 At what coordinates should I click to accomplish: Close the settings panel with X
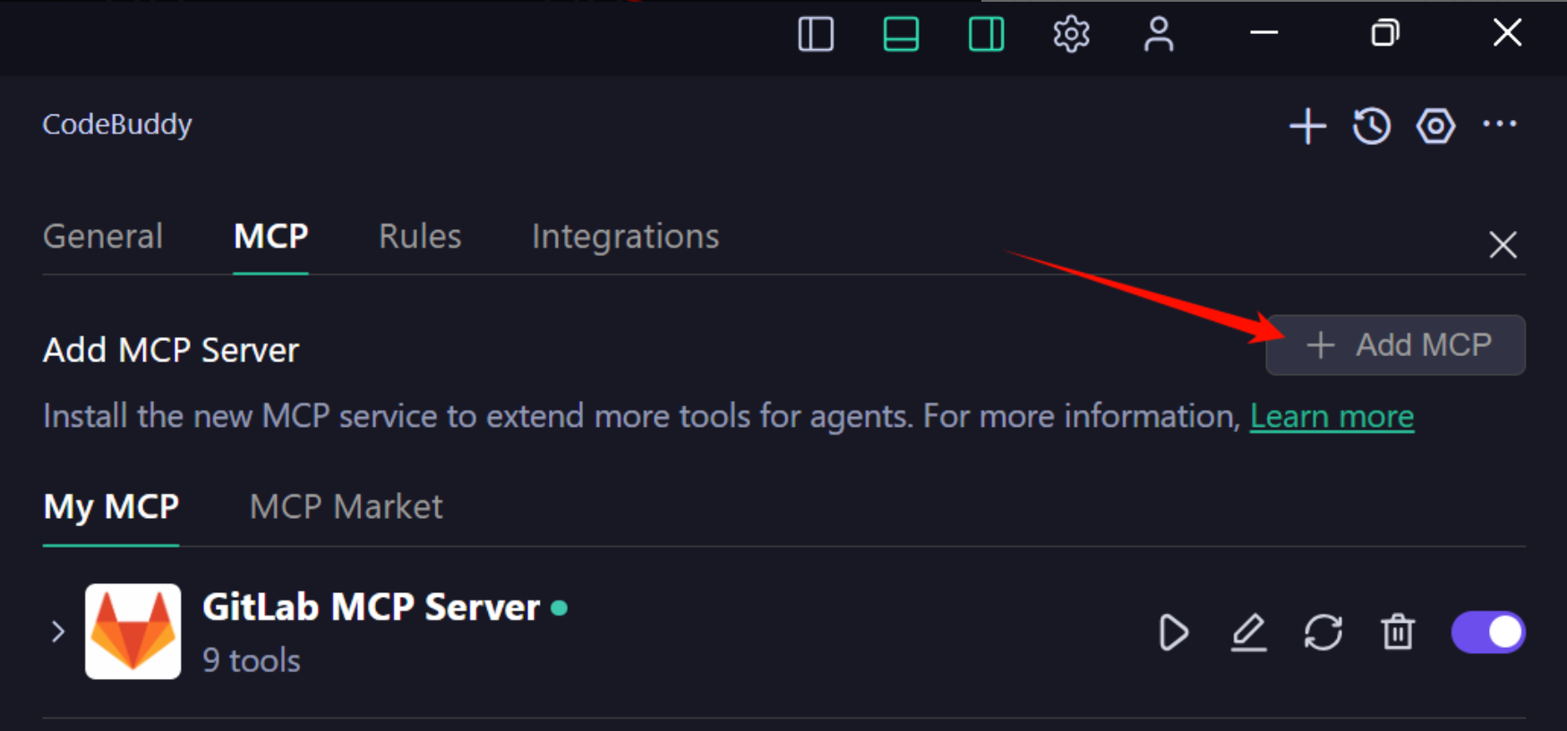click(x=1503, y=244)
